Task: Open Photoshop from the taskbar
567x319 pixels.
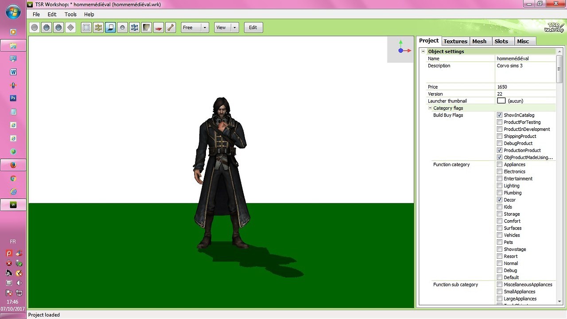Action: 13,98
